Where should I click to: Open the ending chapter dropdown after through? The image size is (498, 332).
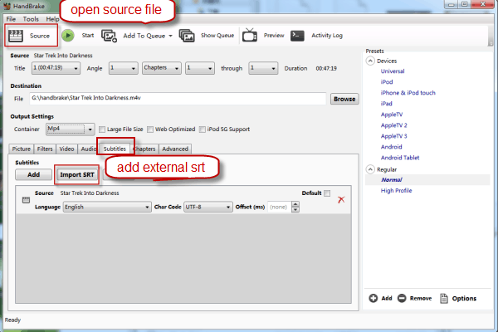coord(263,68)
